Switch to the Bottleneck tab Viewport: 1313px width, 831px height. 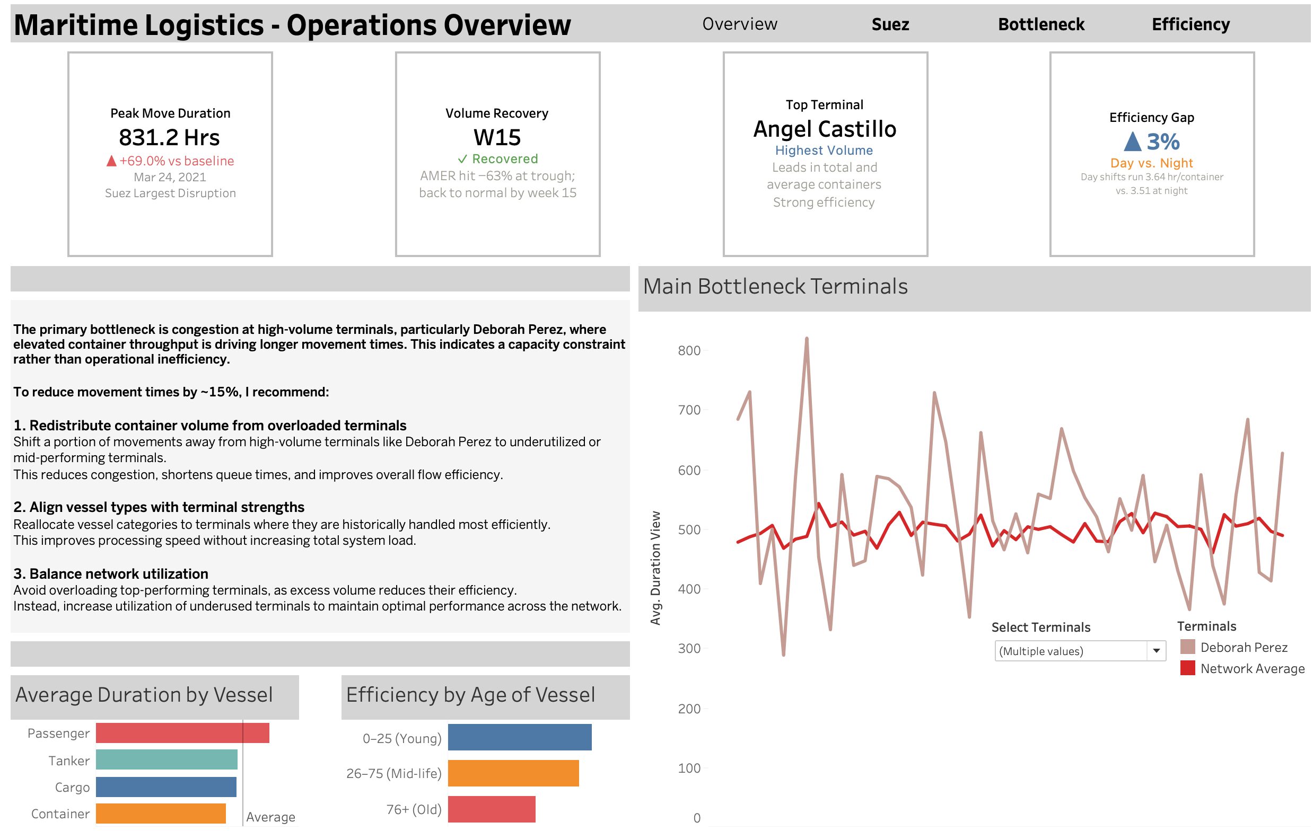pyautogui.click(x=1040, y=24)
